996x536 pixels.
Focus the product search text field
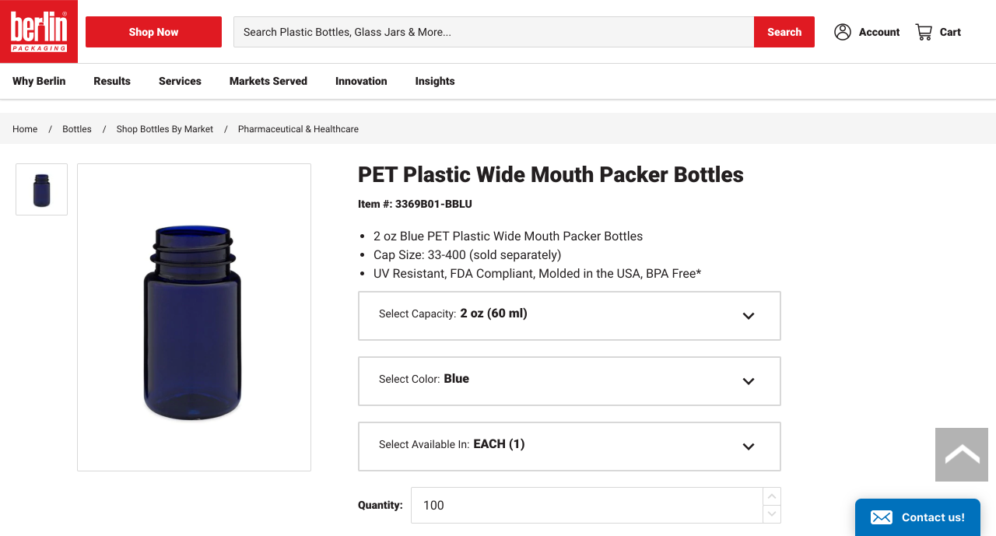[493, 32]
